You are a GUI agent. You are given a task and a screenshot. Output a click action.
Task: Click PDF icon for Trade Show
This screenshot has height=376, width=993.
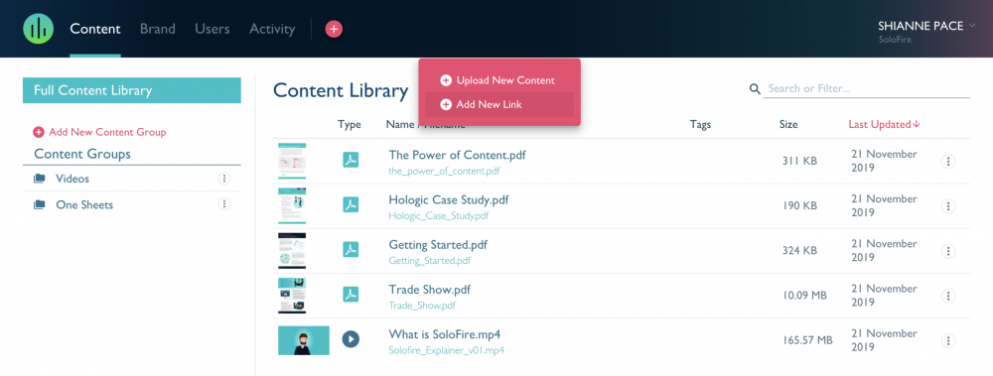point(351,295)
